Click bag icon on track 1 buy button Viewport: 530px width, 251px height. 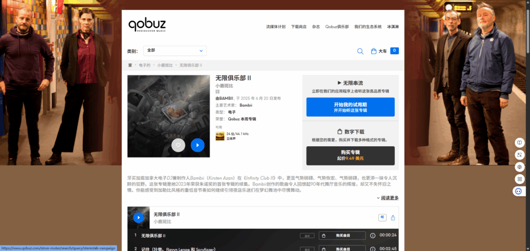[323, 236]
